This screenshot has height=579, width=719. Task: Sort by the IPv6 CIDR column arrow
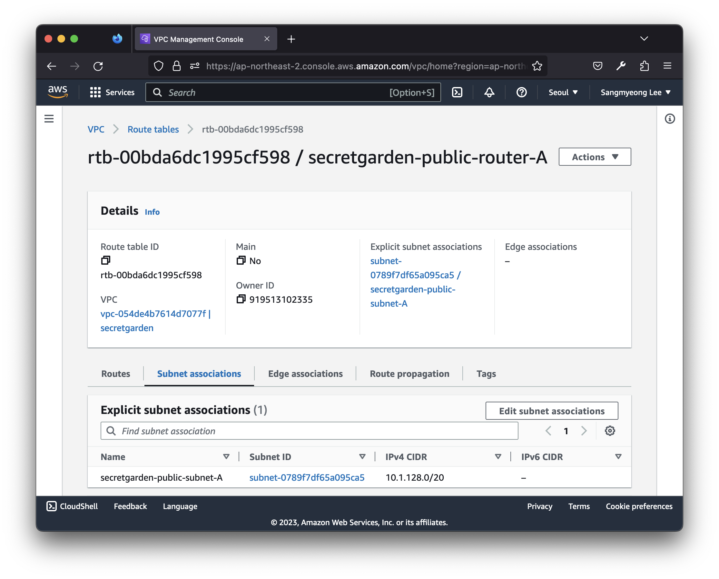(618, 456)
